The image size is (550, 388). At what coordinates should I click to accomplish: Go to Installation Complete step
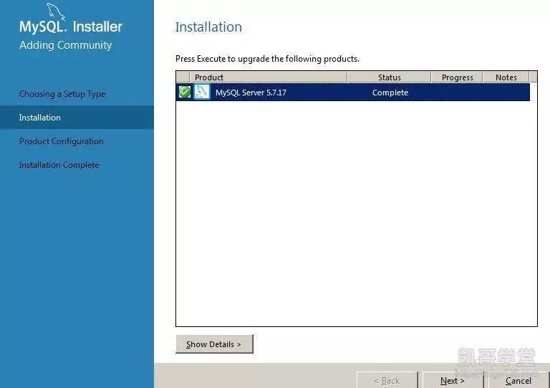pyautogui.click(x=59, y=165)
